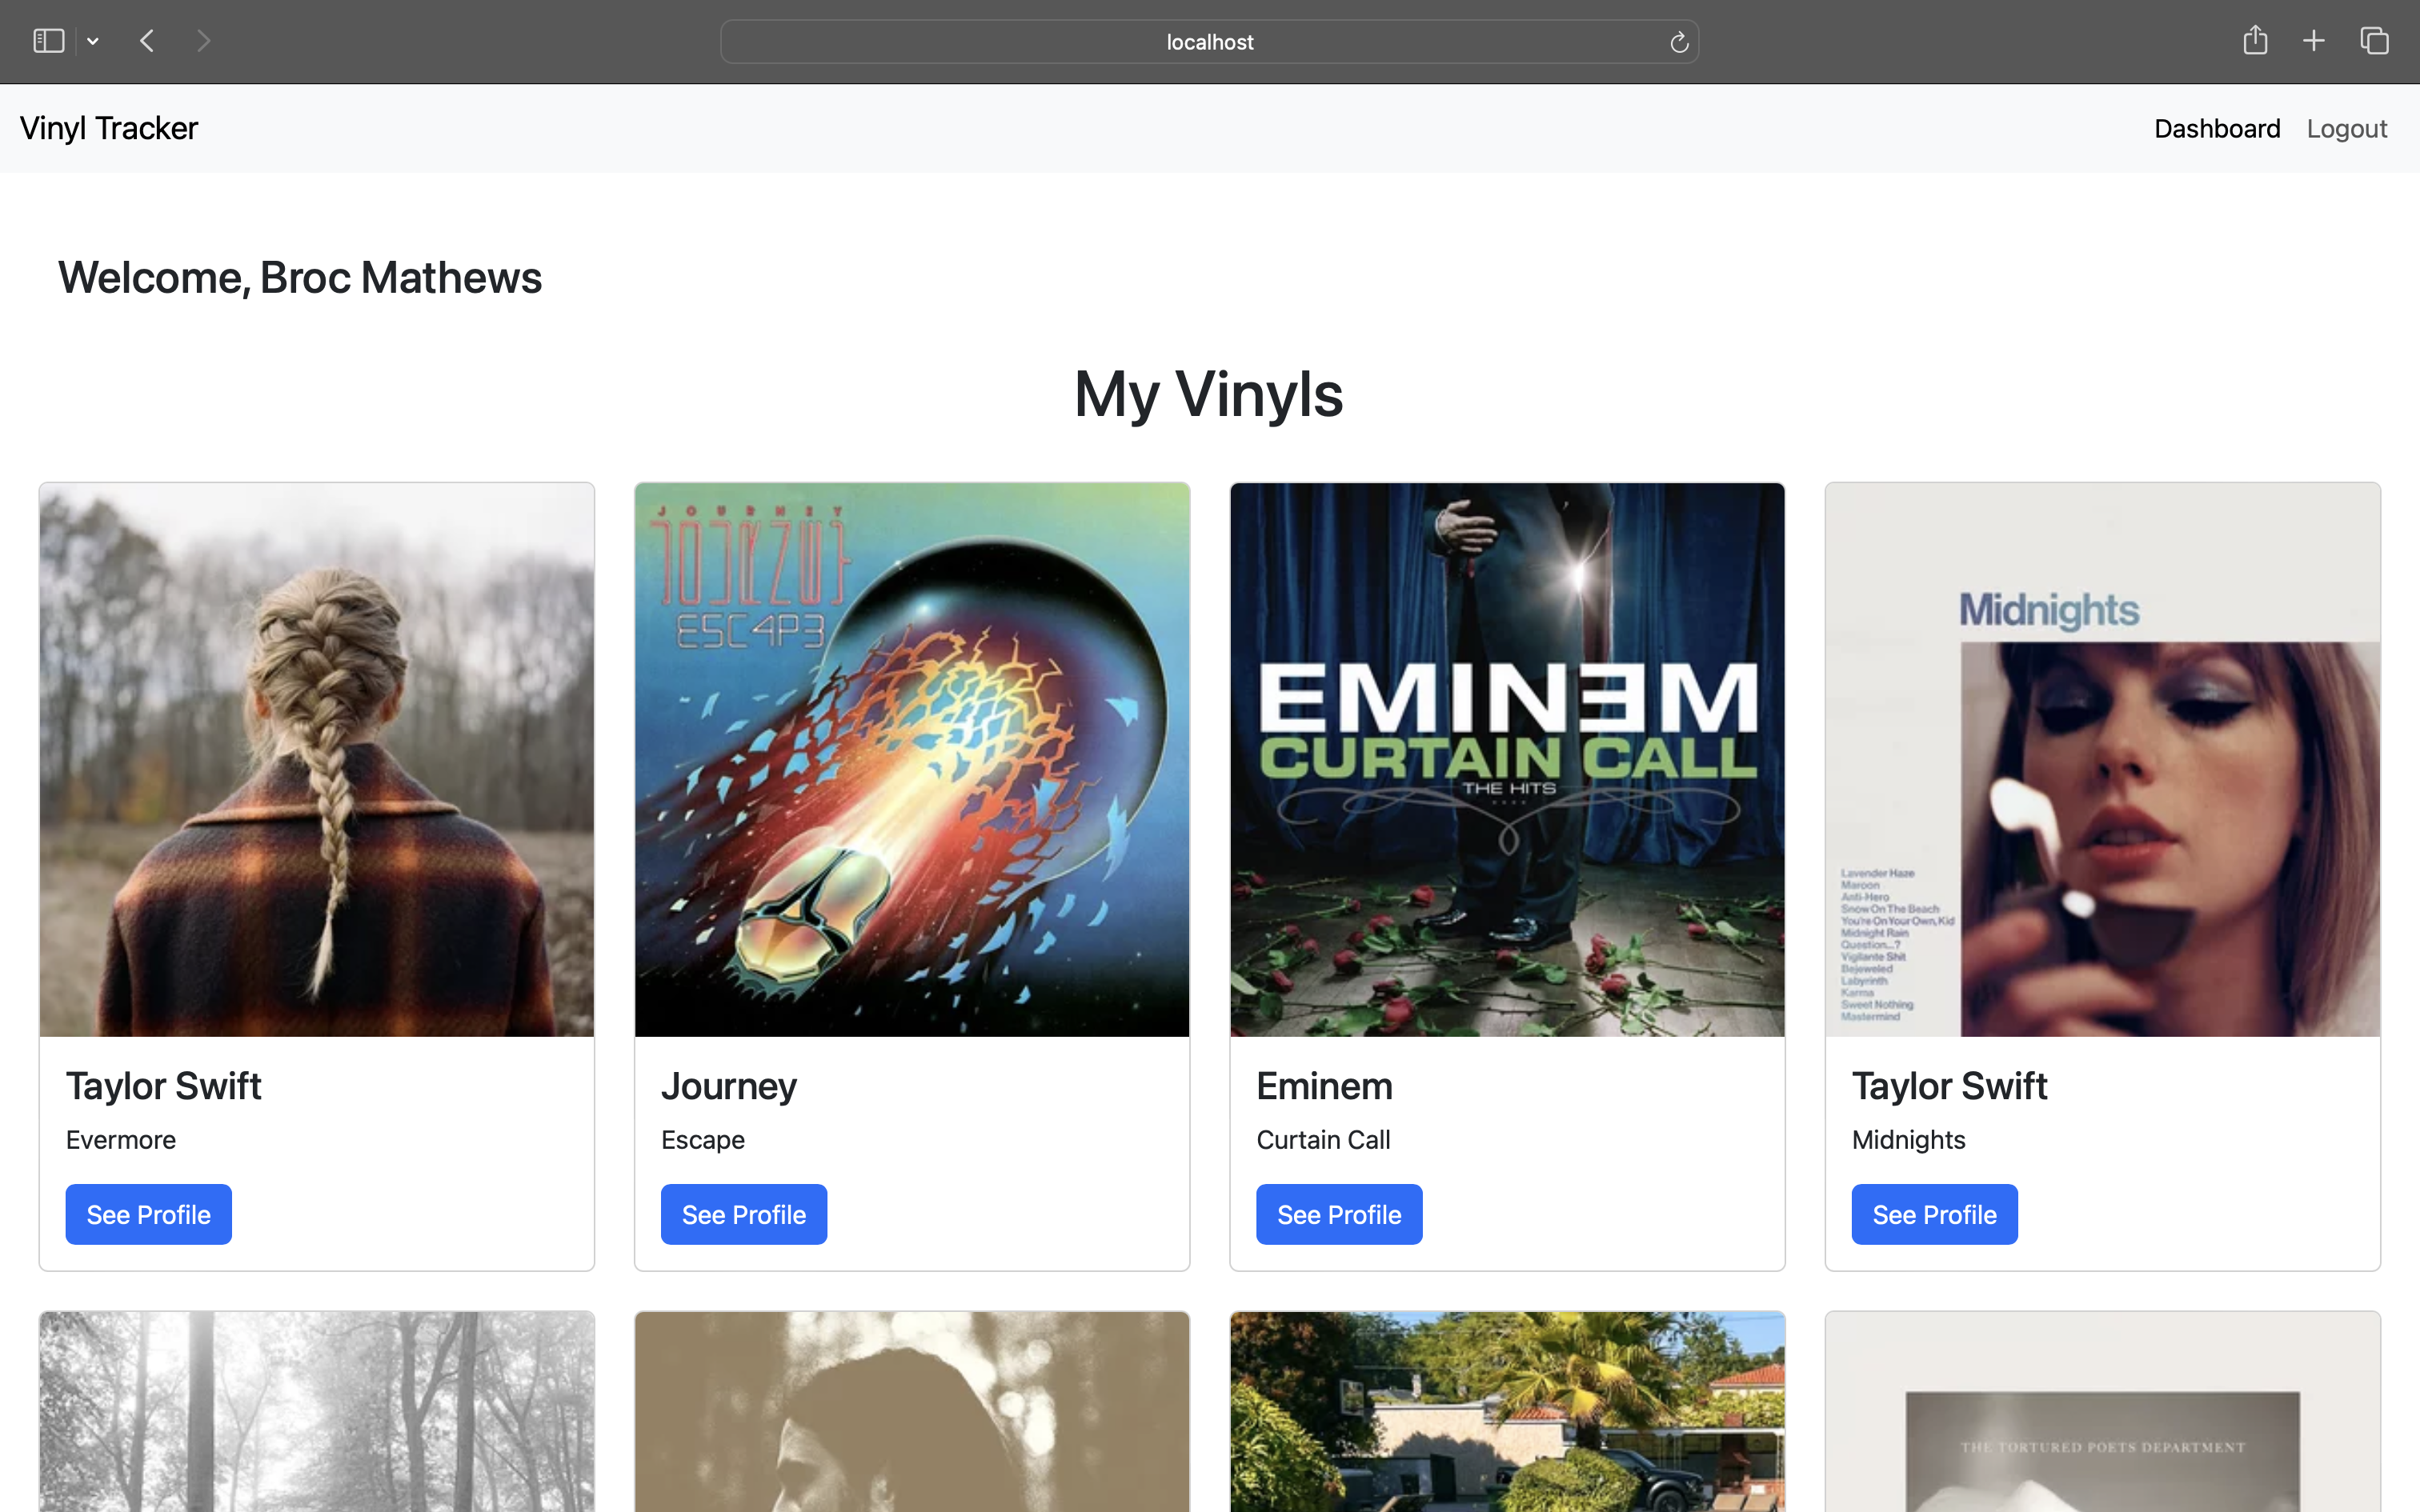2420x1512 pixels.
Task: Click the Logout icon button
Action: pyautogui.click(x=2347, y=127)
